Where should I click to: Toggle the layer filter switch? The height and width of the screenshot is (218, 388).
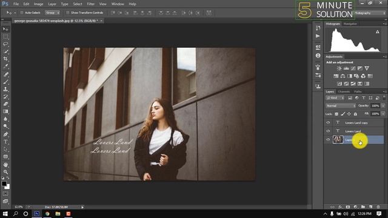[384, 98]
